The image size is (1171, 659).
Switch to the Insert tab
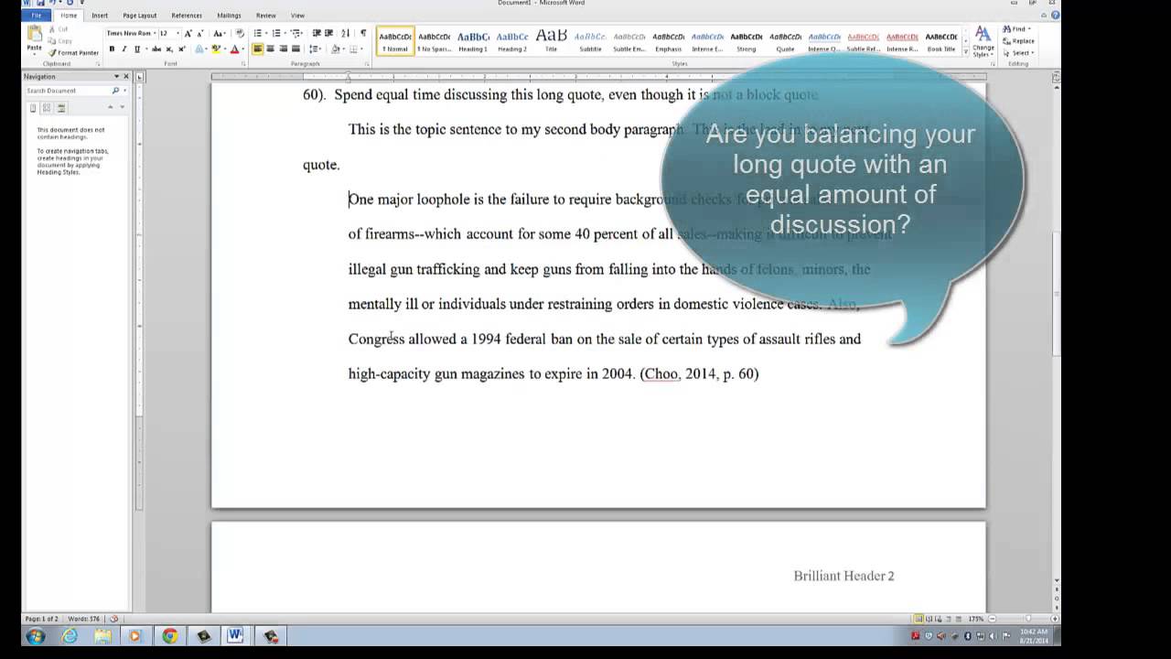coord(100,16)
